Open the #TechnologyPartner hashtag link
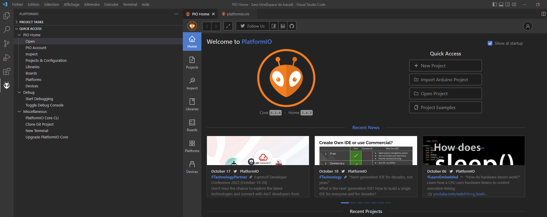 click(x=229, y=177)
